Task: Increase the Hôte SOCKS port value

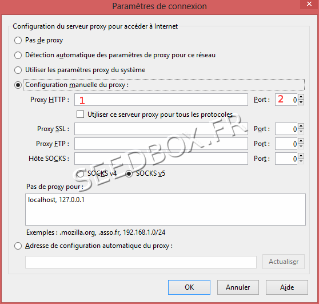Action: coord(301,156)
